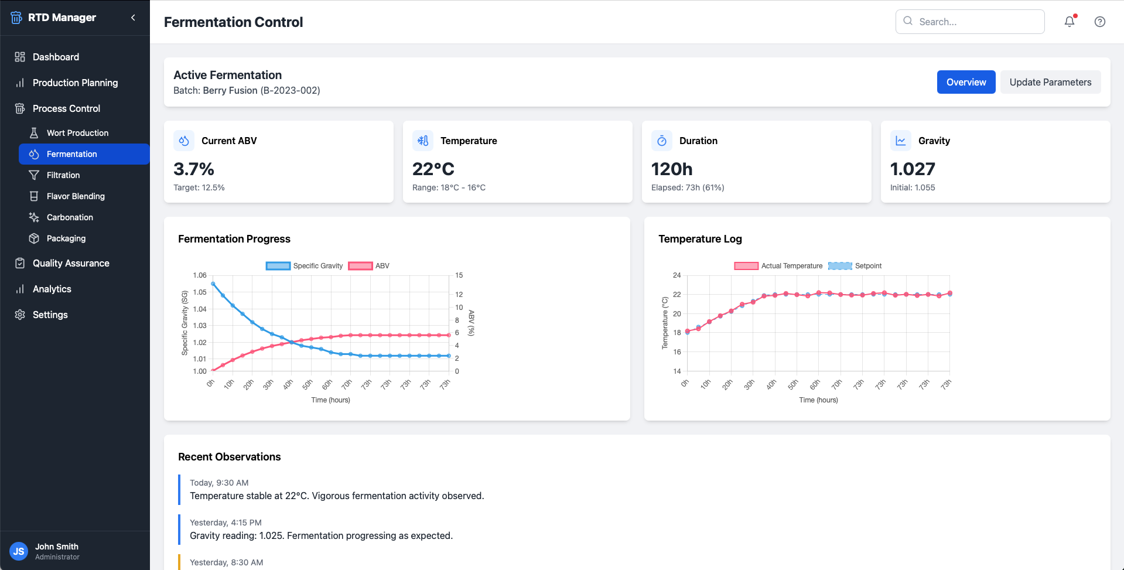
Task: Open the notifications bell icon
Action: coord(1070,22)
